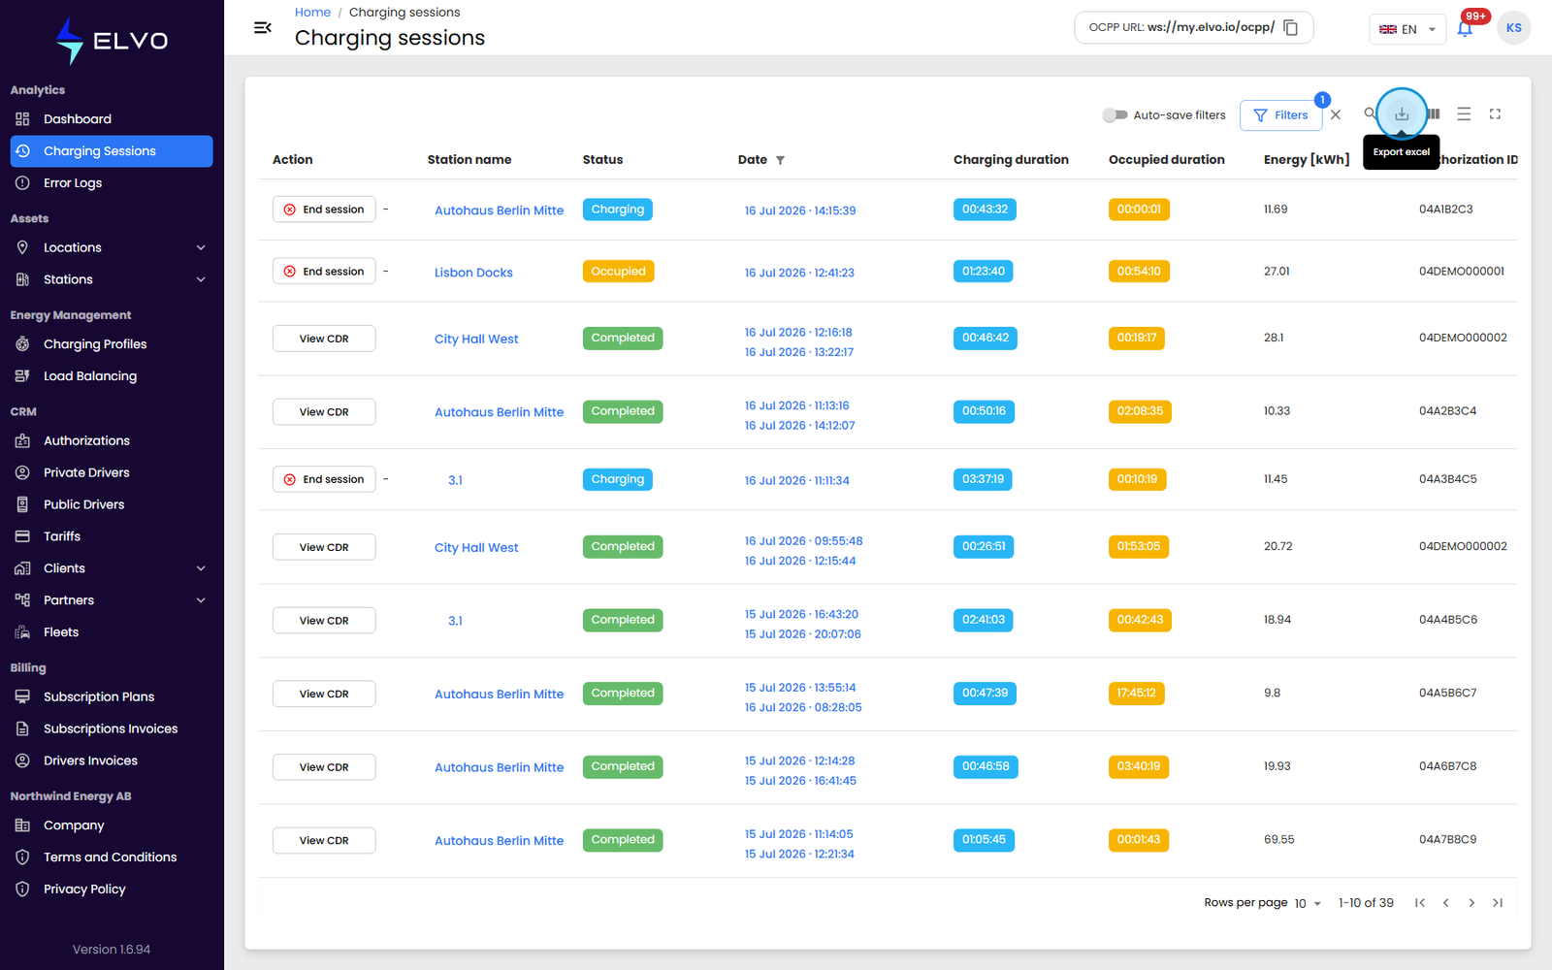Jump to last page of results
The image size is (1552, 970).
tap(1498, 903)
